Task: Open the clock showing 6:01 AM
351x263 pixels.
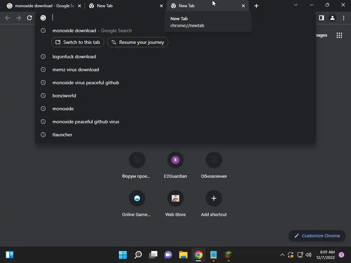Action: (x=326, y=255)
